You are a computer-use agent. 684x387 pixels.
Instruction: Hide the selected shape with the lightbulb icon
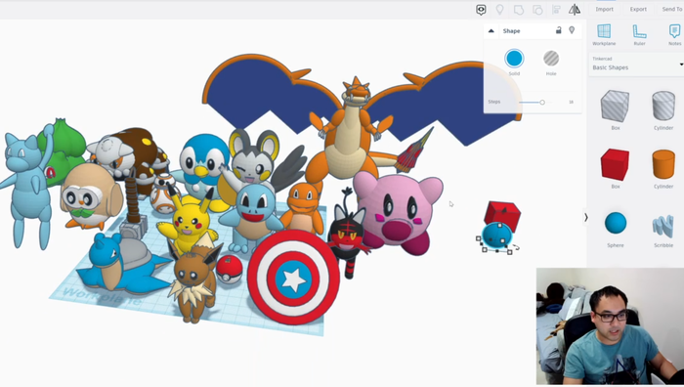pos(572,30)
